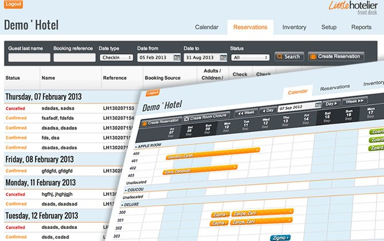Open reservation fsafadf, fdsfds
The width and height of the screenshot is (384, 241).
(57, 118)
